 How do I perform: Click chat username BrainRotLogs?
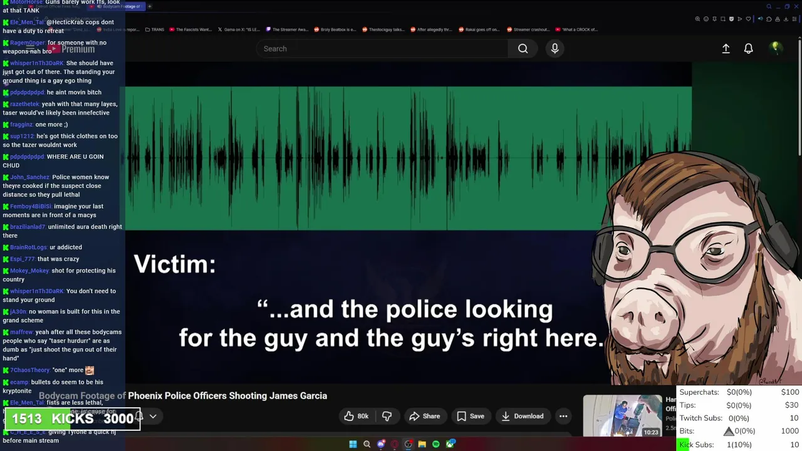(28, 247)
